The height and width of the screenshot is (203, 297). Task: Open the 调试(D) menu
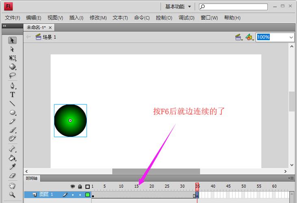[x=186, y=18]
